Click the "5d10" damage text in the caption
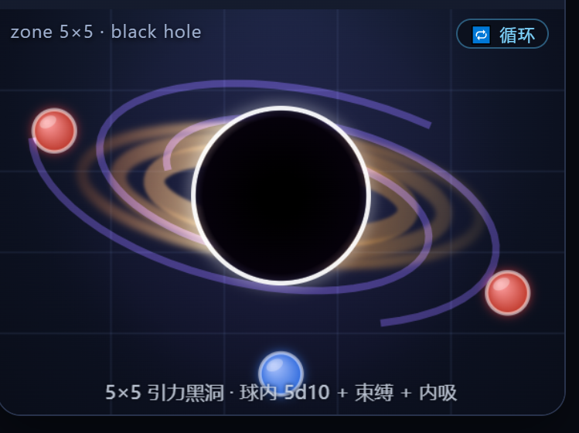The image size is (579, 433). click(307, 392)
